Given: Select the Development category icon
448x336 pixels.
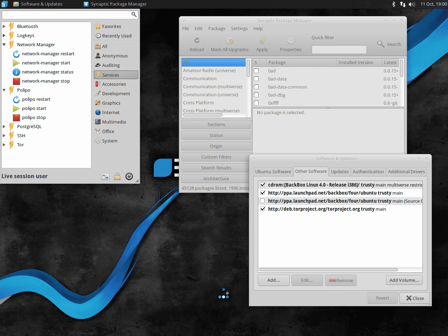Looking at the screenshot, I should click(98, 93).
